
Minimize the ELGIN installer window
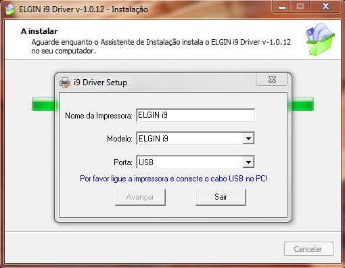pos(282,7)
